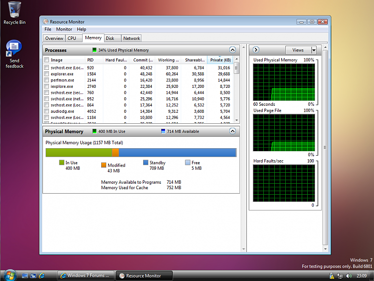374x281 pixels.
Task: Click the orange Modified legend swatch
Action: pos(104,165)
